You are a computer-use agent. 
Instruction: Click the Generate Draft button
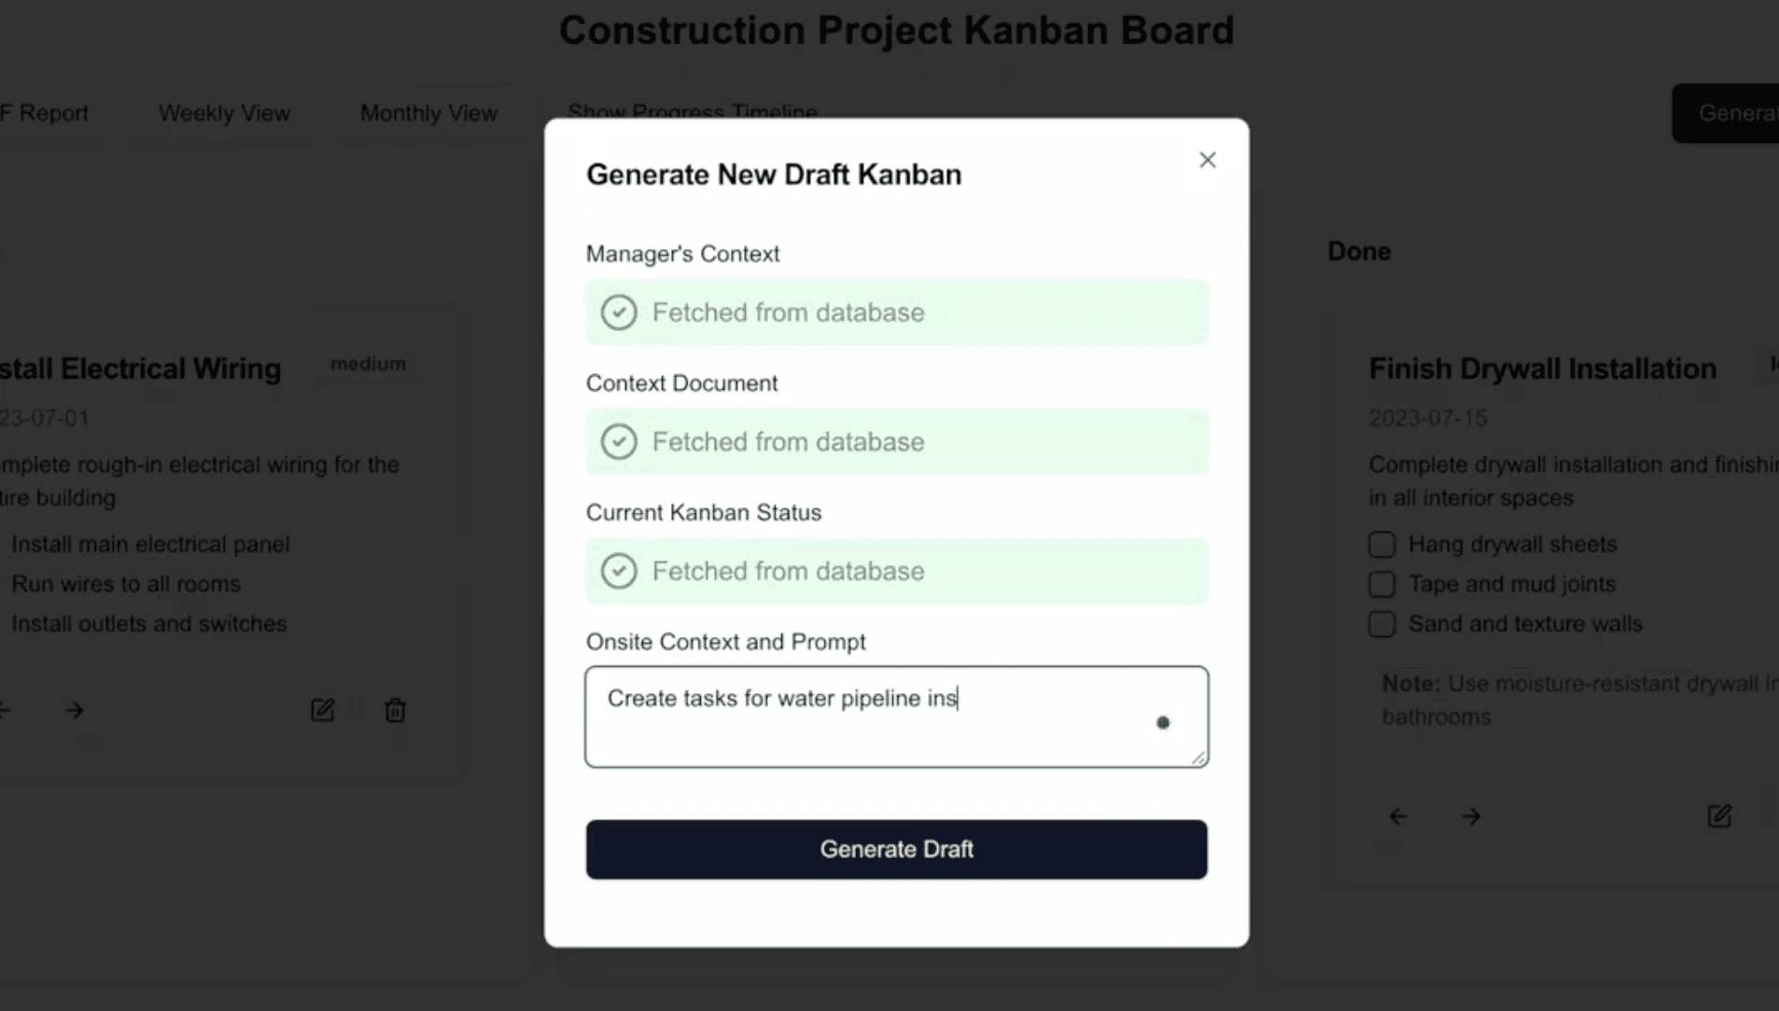coord(895,849)
